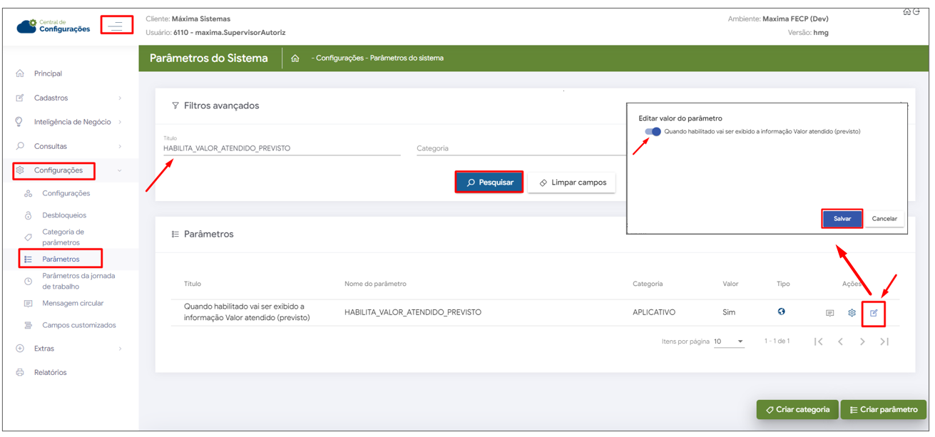This screenshot has height=437, width=935.
Task: Open the Itens por página dropdown
Action: (x=729, y=342)
